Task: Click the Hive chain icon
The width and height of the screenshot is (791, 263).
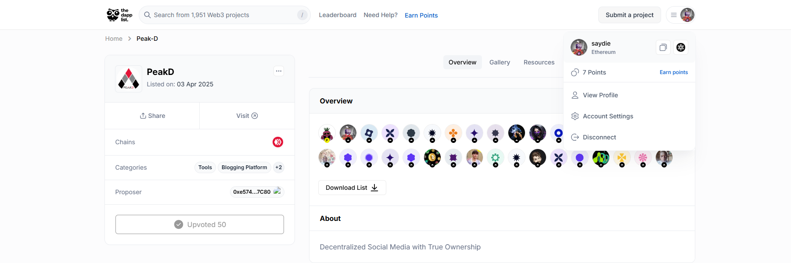Action: (x=278, y=142)
